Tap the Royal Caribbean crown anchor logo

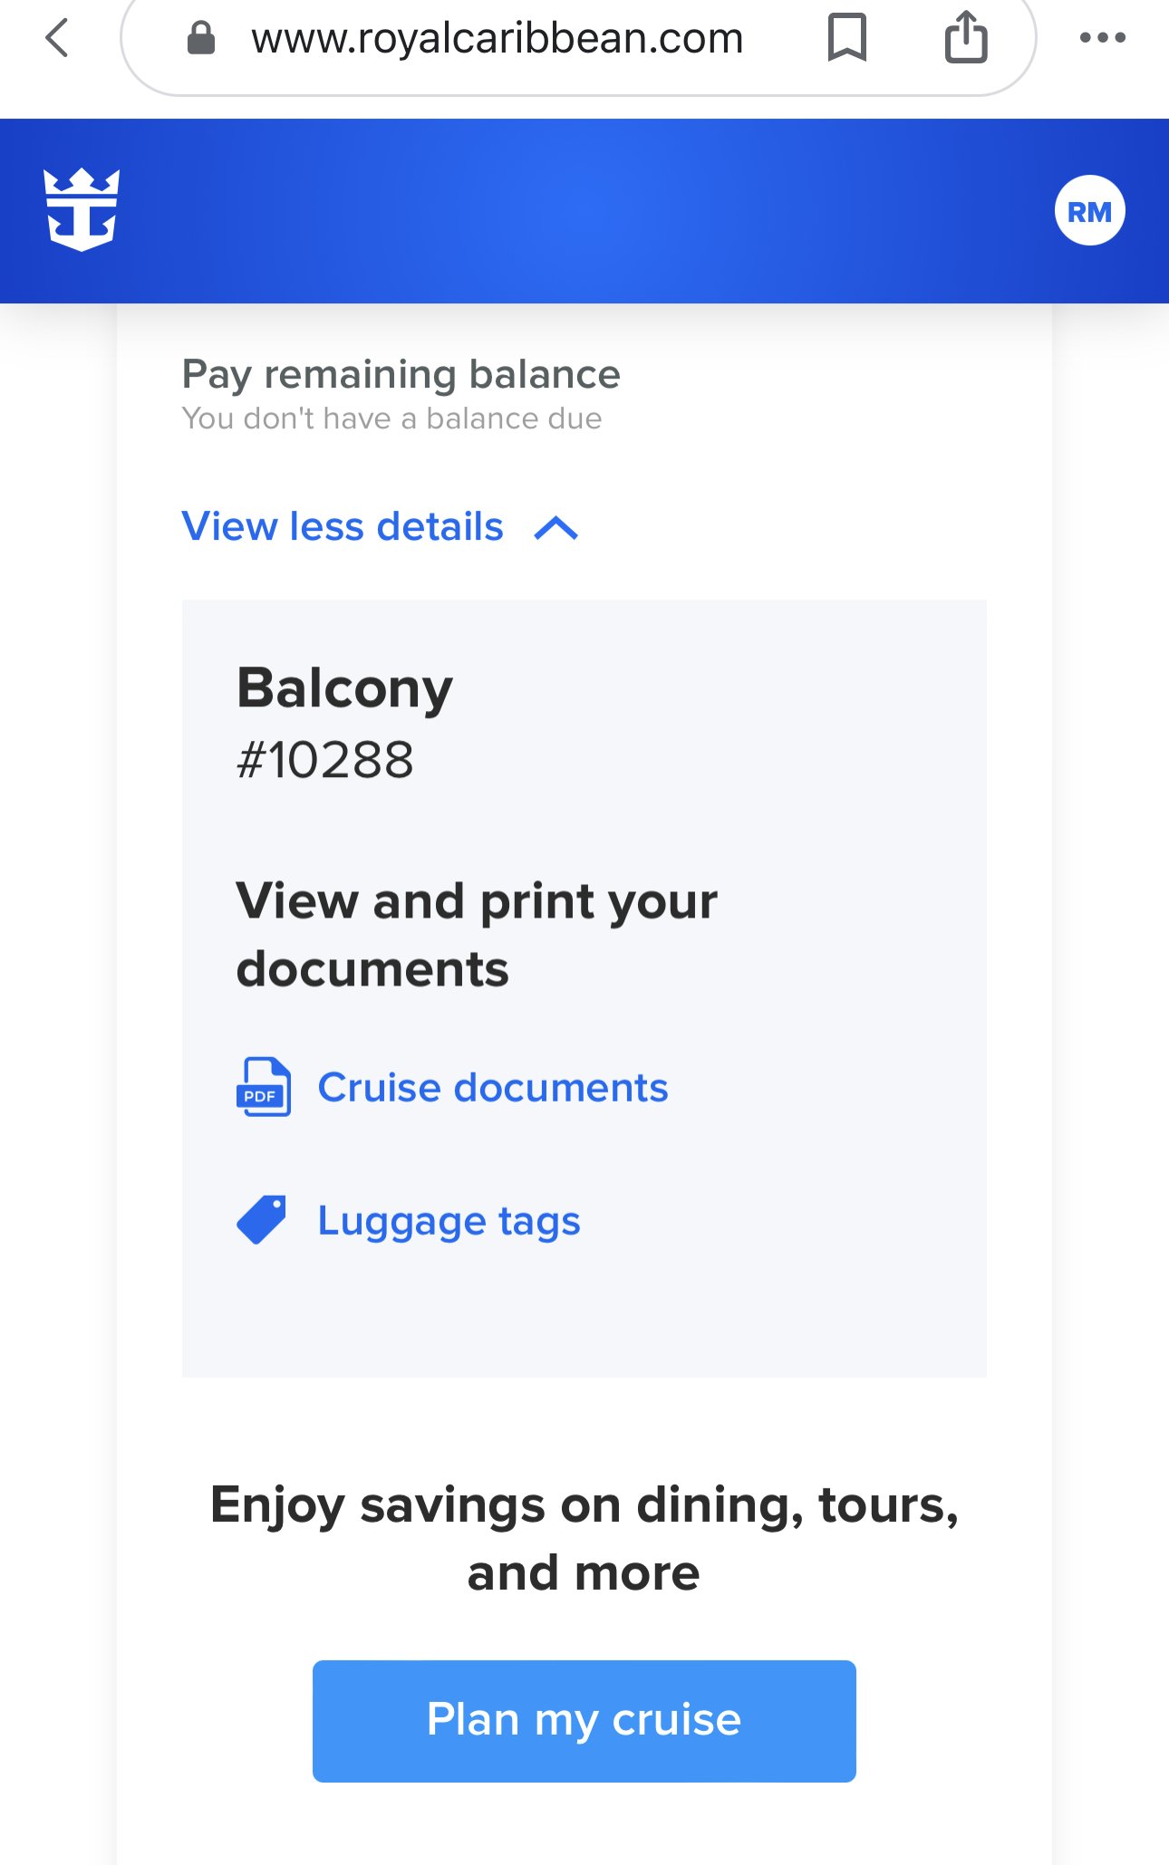[x=82, y=210]
